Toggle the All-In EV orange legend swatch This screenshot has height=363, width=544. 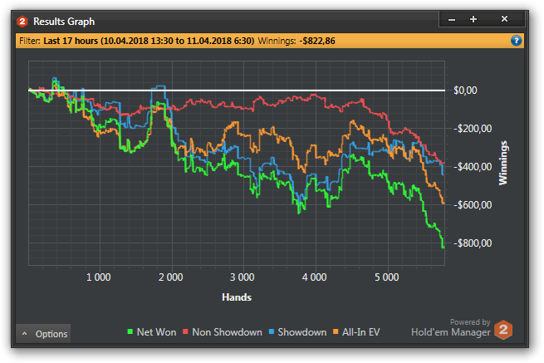point(336,331)
